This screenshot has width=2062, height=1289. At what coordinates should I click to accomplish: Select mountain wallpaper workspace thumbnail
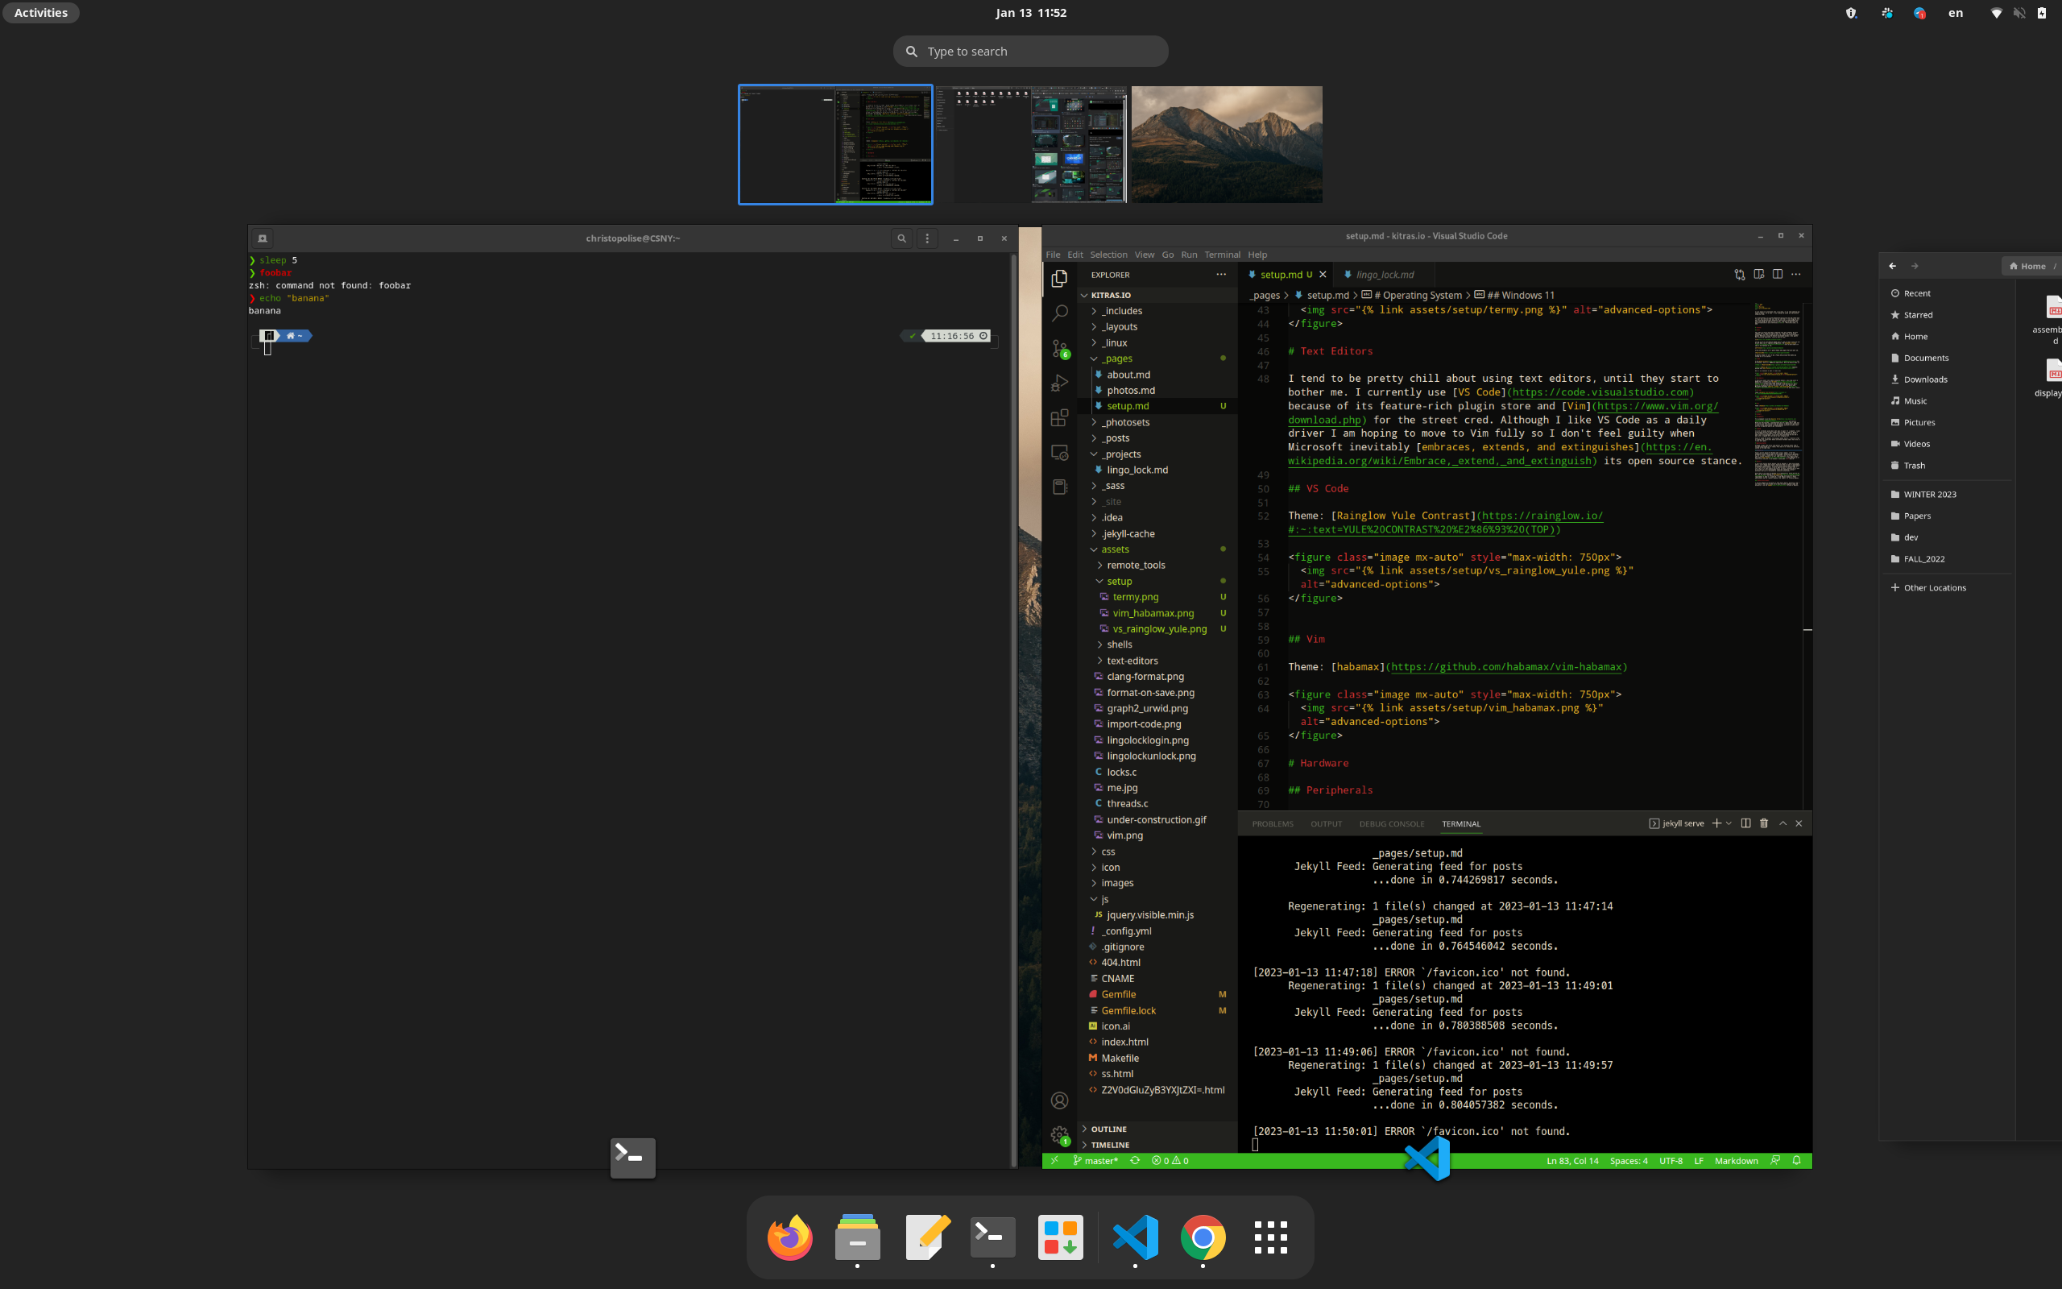[x=1226, y=144]
